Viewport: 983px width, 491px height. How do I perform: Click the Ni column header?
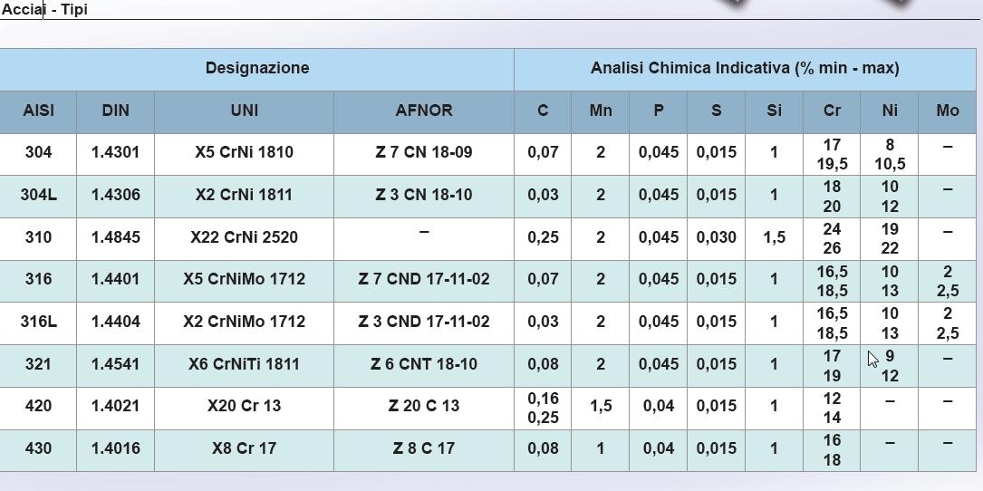coord(890,111)
